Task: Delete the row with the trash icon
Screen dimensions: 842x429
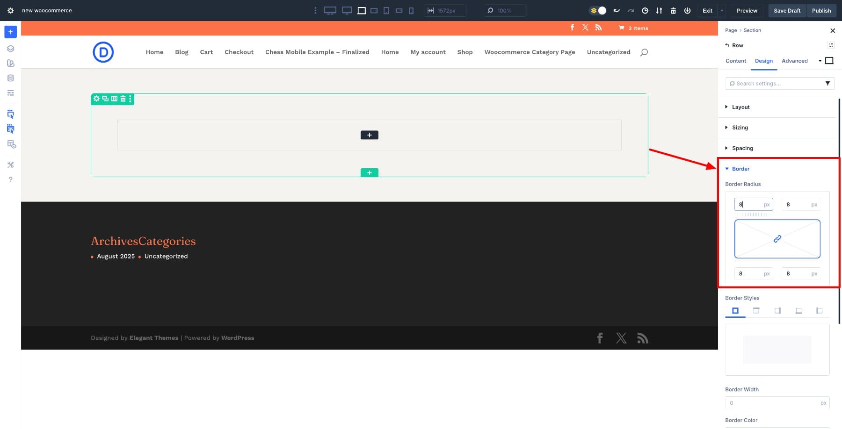Action: [x=123, y=99]
